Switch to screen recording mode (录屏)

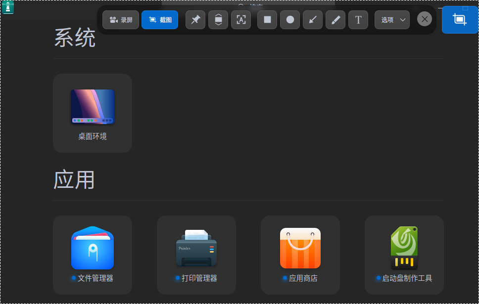coord(121,20)
